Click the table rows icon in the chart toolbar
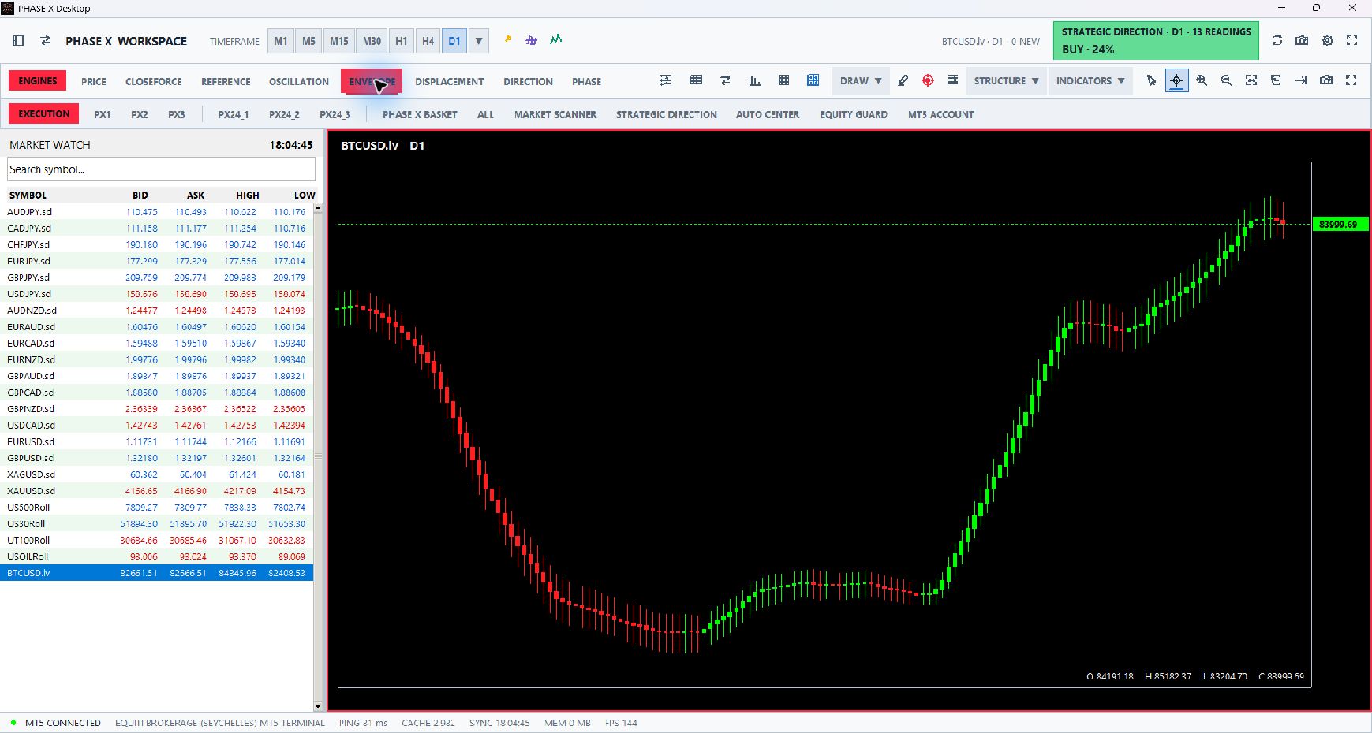1372x733 pixels. [x=696, y=80]
